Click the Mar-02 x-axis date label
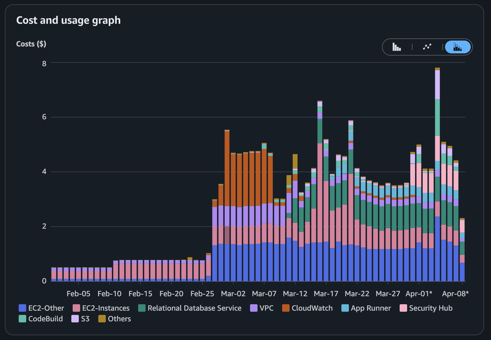 (x=233, y=294)
